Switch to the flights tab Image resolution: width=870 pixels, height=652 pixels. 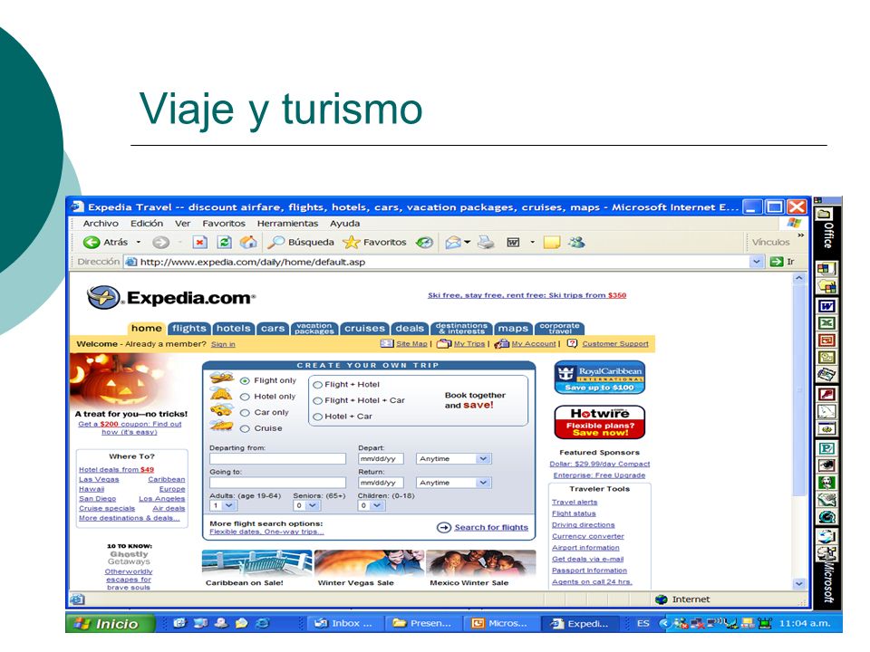[189, 329]
